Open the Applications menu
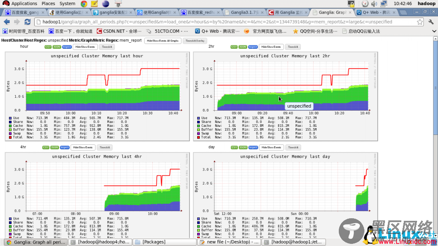This screenshot has width=438, height=246. click(x=24, y=3)
